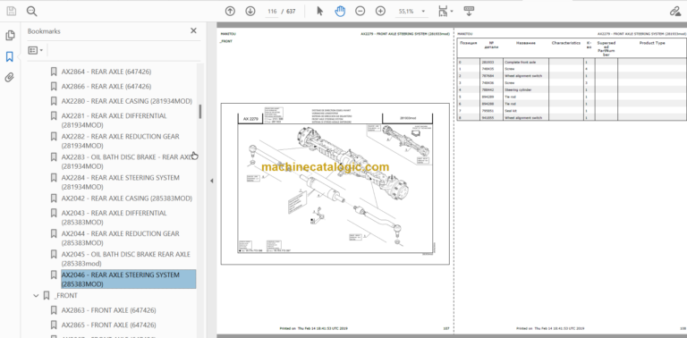Image resolution: width=687 pixels, height=338 pixels.
Task: Collapse the _FRONT bookmark group
Action: pyautogui.click(x=36, y=296)
